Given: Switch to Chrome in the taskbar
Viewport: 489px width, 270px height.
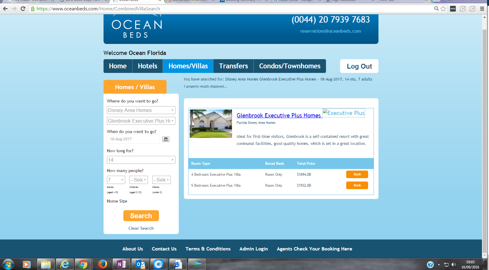Looking at the screenshot, I should [x=83, y=264].
